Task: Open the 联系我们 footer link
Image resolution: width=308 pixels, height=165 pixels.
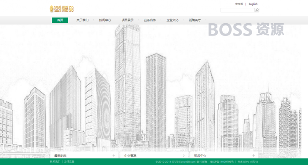Action: [x=55, y=161]
